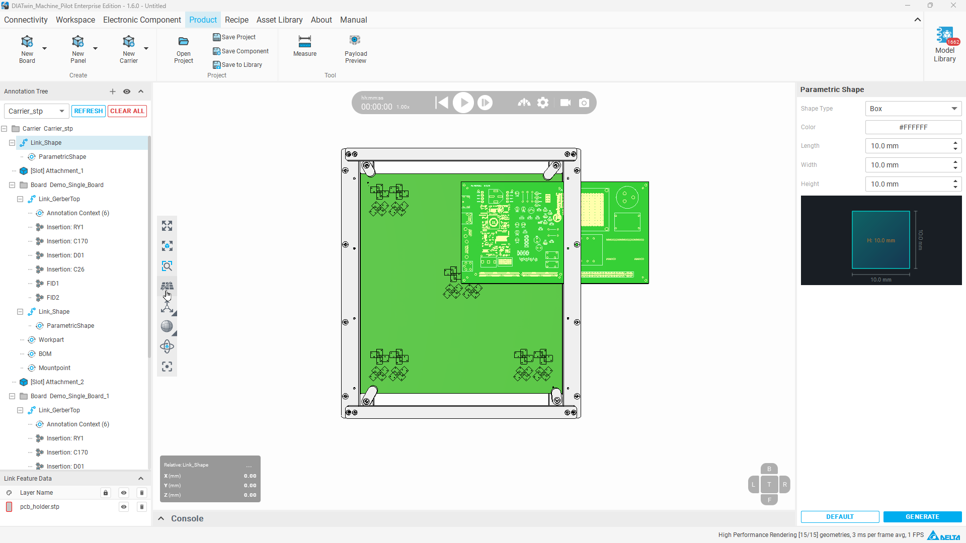Fit view to full extents icon
Image resolution: width=966 pixels, height=543 pixels.
(x=167, y=226)
